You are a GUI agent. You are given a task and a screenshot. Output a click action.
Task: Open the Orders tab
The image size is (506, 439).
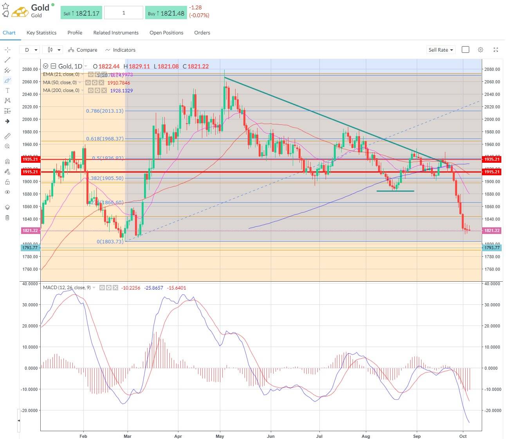202,33
